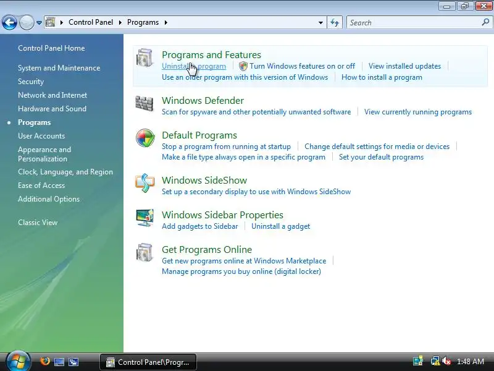Screen dimensions: 494x371
Task: Expand the address bar history dropdown
Action: [320, 23]
